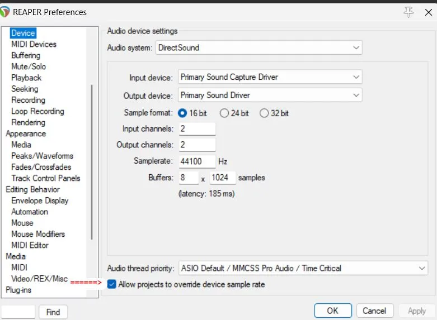Viewport: 437px width, 320px height.
Task: Open Envelope Display settings
Action: (x=40, y=200)
